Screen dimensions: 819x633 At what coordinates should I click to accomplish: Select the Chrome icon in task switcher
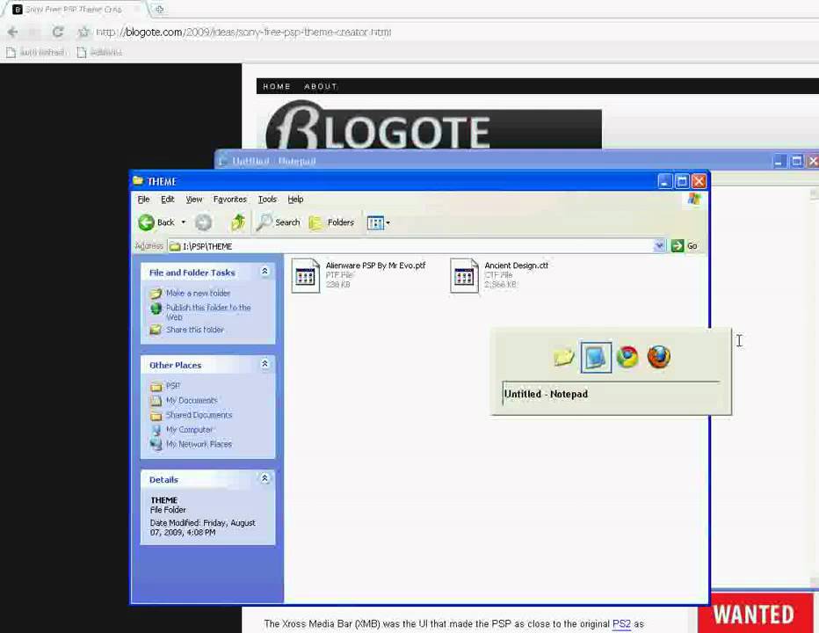tap(627, 358)
